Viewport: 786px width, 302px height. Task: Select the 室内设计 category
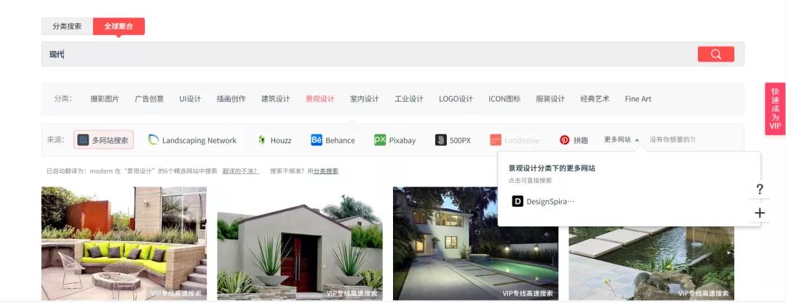pos(365,99)
